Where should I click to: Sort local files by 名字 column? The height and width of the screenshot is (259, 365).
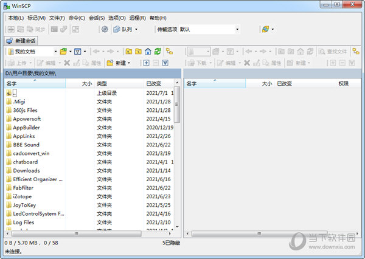pyautogui.click(x=35, y=83)
